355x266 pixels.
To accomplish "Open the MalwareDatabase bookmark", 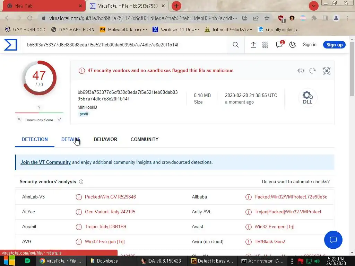I will point(124,30).
